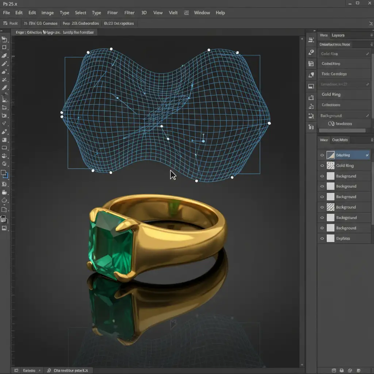Toggle the checkmark on the Background panel row
The image size is (374, 374).
[x=367, y=116]
